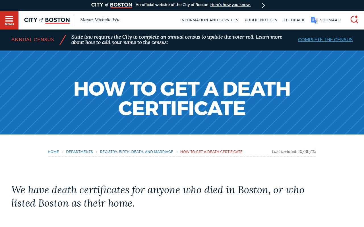The width and height of the screenshot is (364, 227).
Task: Click the How to Get a Death Certificate heading
Action: 182,98
